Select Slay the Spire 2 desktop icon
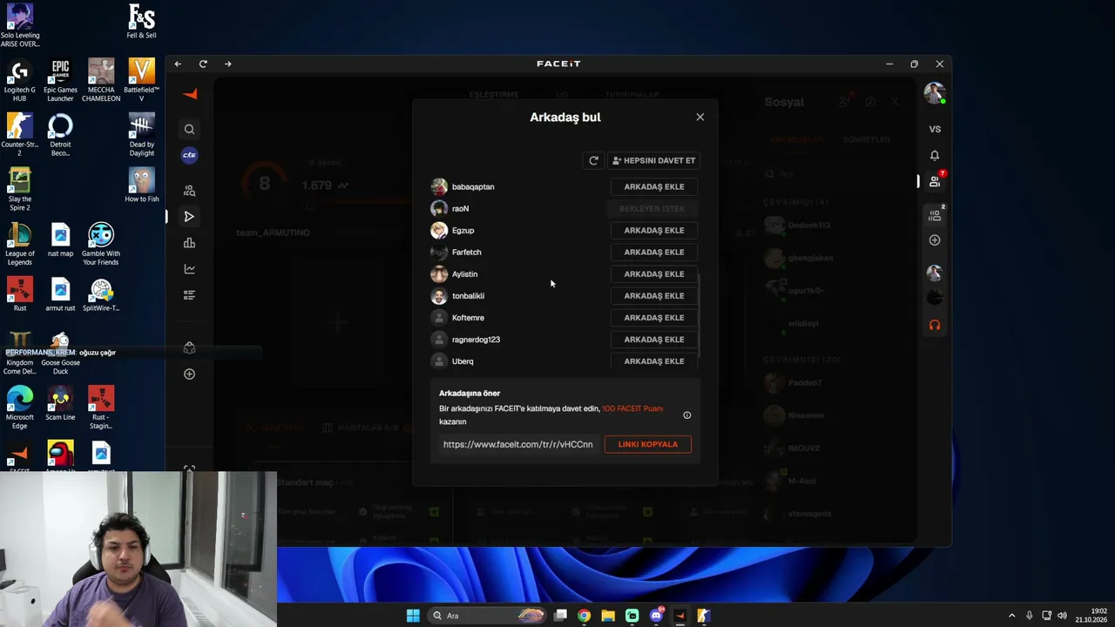The height and width of the screenshot is (627, 1115). (19, 190)
